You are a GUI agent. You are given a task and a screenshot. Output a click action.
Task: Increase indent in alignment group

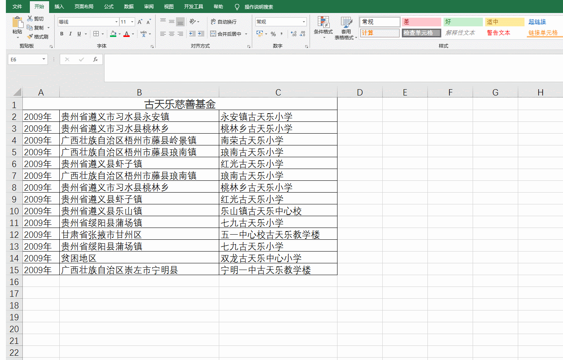point(201,34)
